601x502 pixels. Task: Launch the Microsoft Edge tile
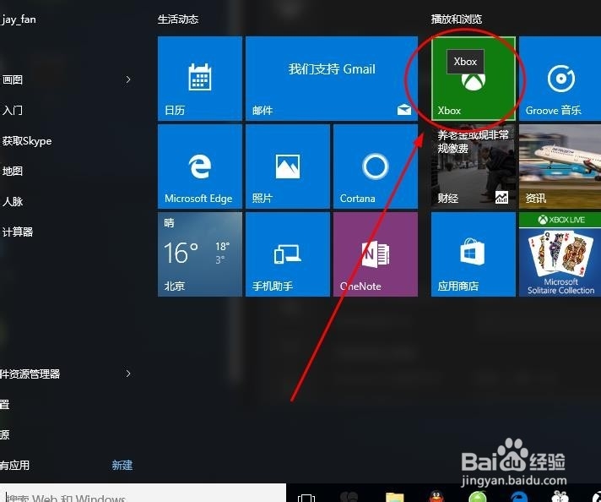click(x=200, y=166)
